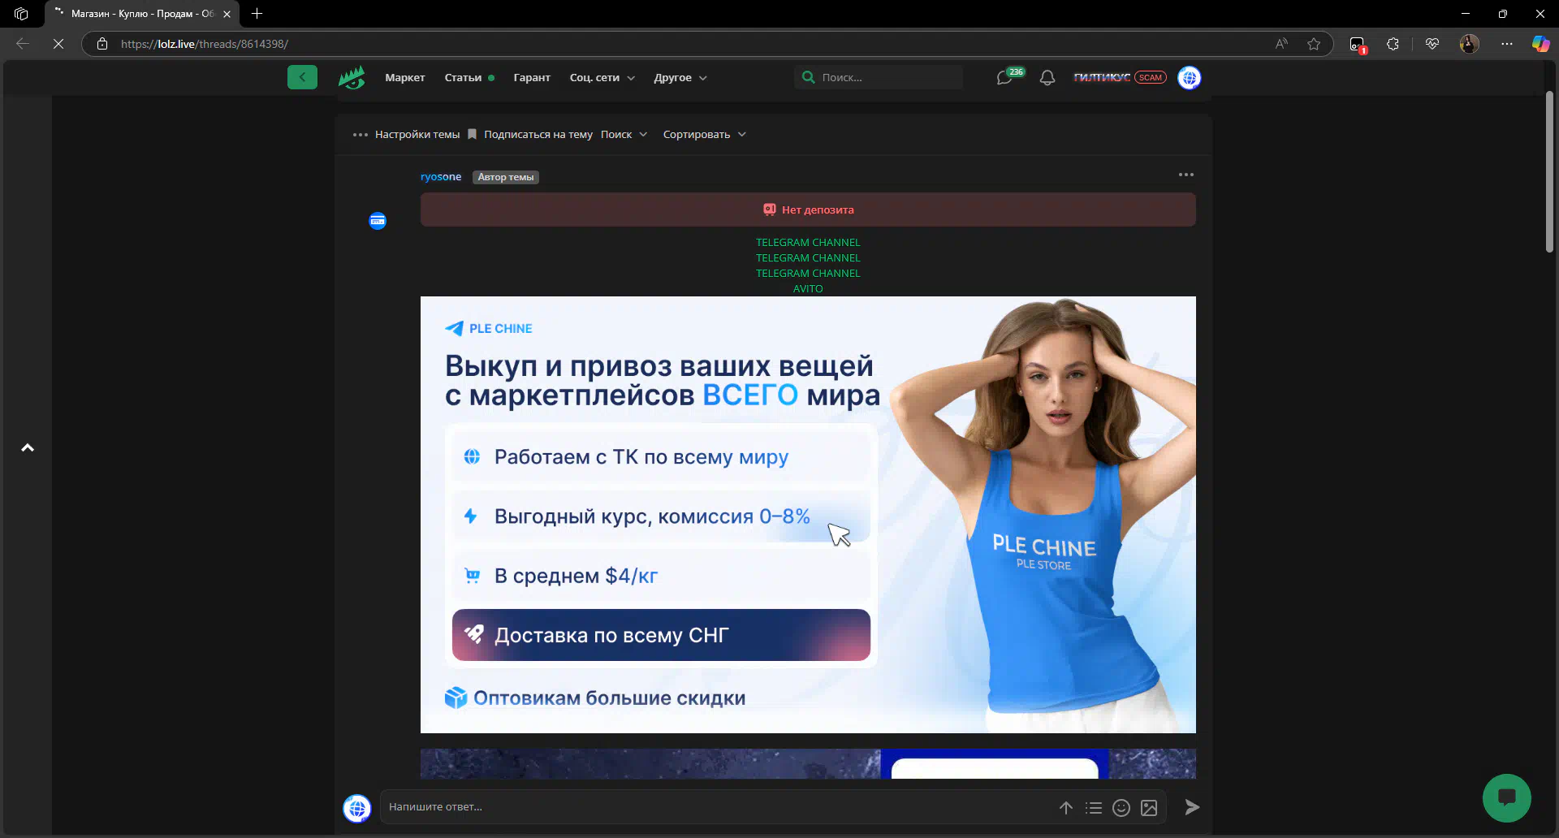Click the page vertical scrollbar thumb
Screen dimensions: 1559x838
(x=1549, y=172)
